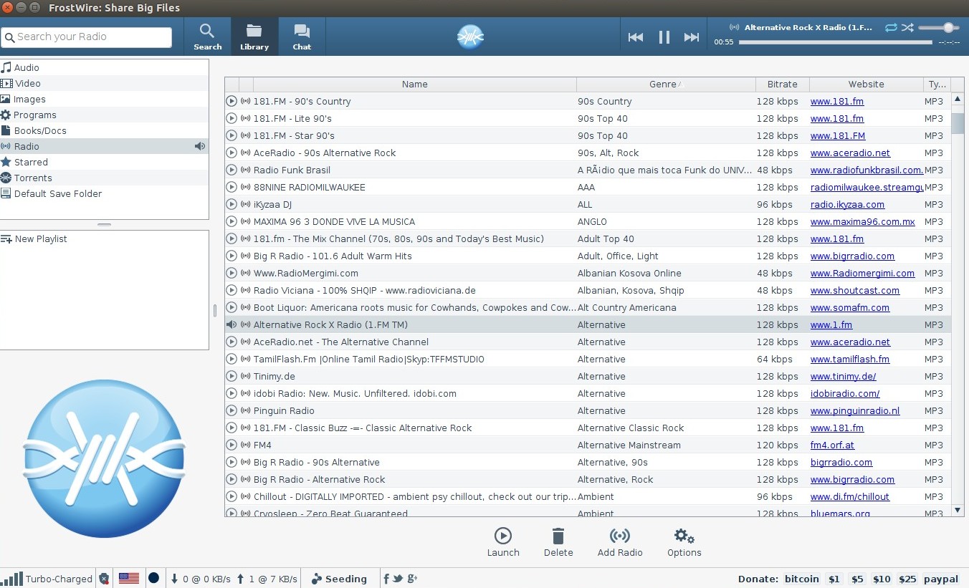Toggle shuffle mode in player
This screenshot has height=588, width=969.
click(x=907, y=27)
